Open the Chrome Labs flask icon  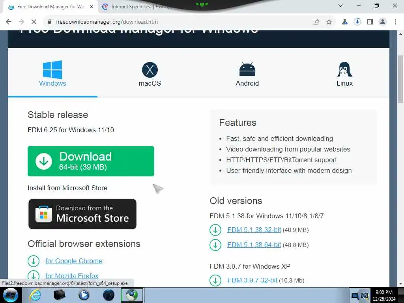click(x=344, y=22)
